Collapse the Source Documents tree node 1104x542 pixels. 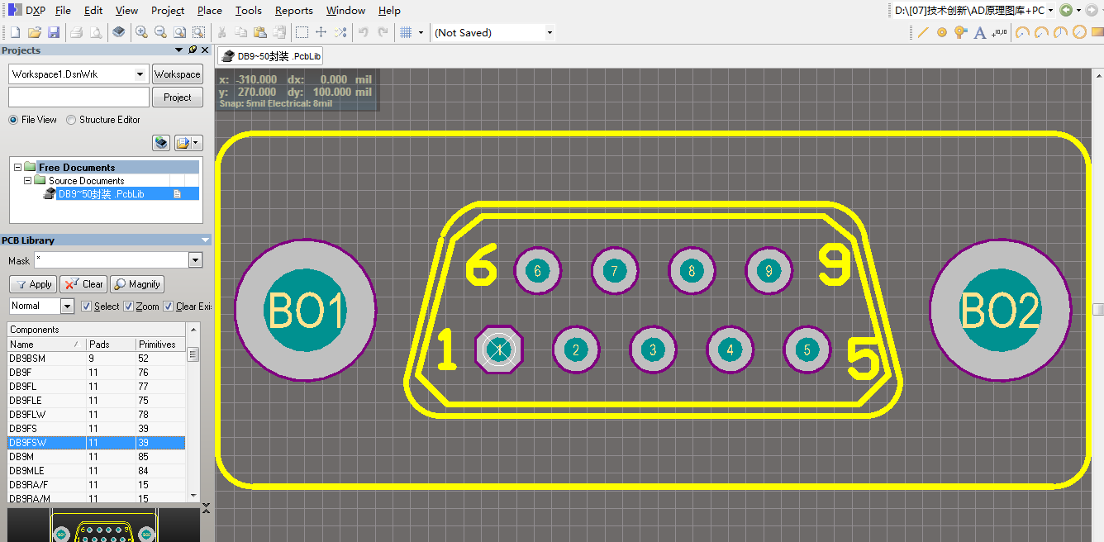pyautogui.click(x=27, y=180)
